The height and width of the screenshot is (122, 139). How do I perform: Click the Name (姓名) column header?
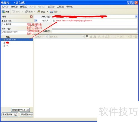click(8, 37)
